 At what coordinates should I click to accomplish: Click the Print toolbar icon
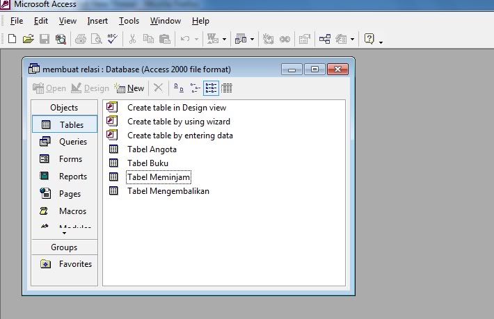(x=81, y=39)
